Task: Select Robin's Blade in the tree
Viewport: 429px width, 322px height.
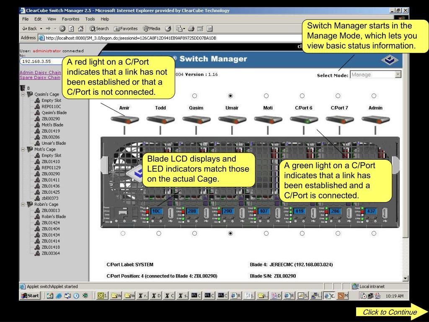Action: (x=54, y=217)
